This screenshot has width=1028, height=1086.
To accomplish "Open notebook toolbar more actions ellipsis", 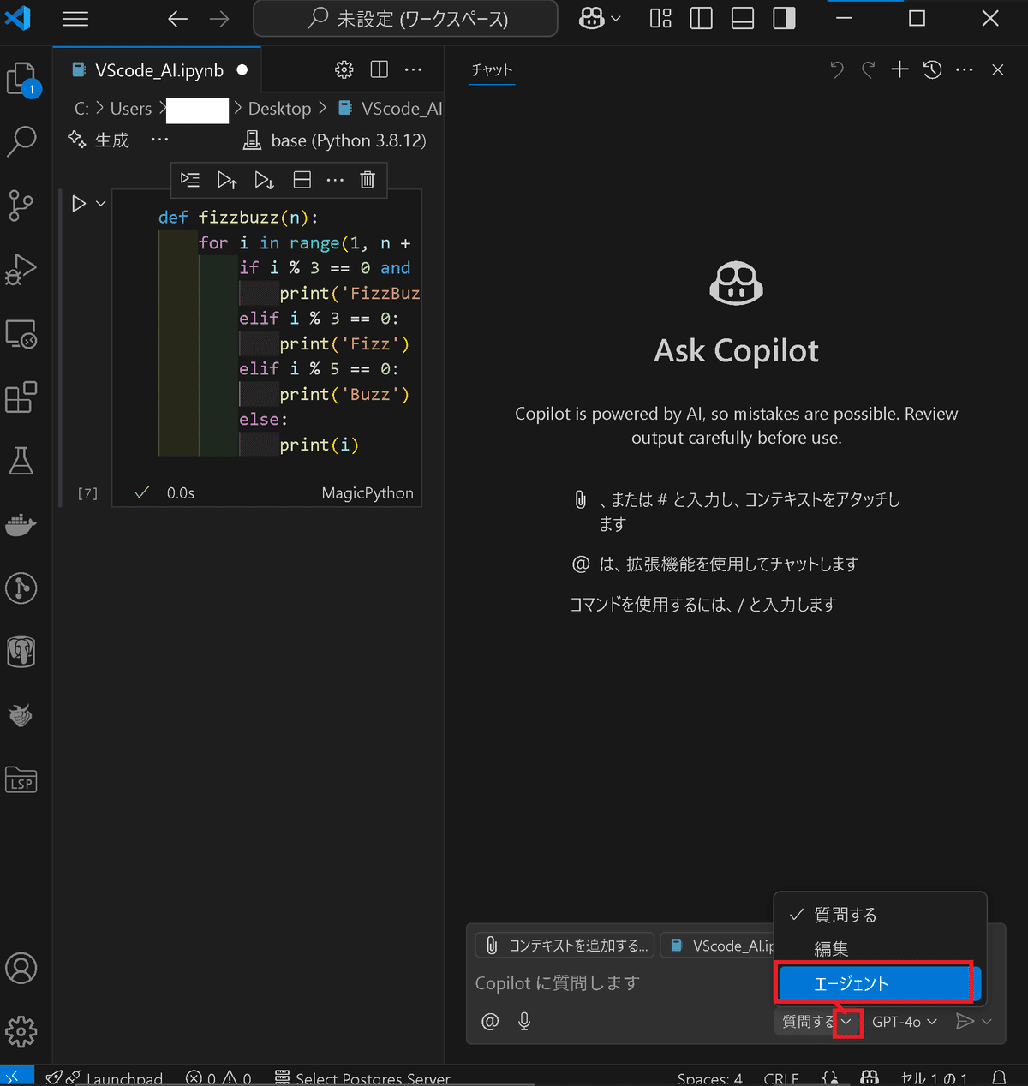I will 160,140.
